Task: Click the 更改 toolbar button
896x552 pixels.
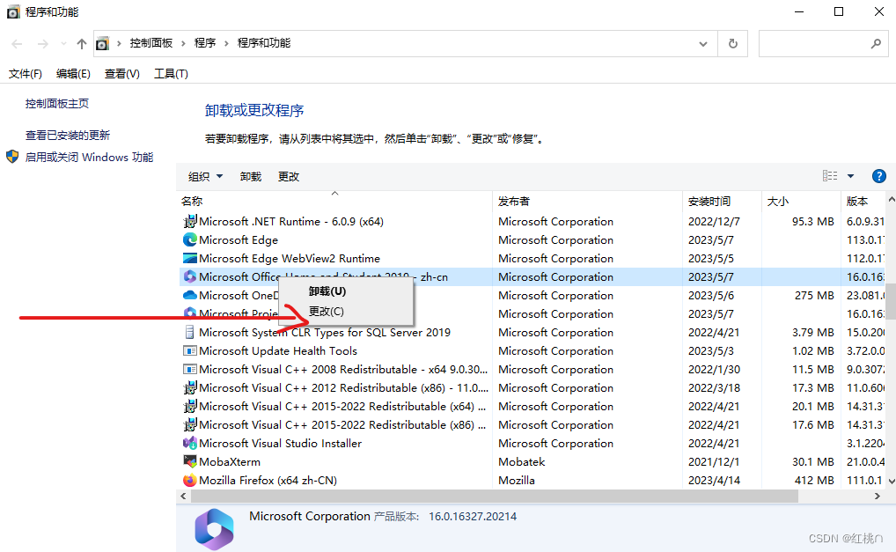Action: (289, 177)
